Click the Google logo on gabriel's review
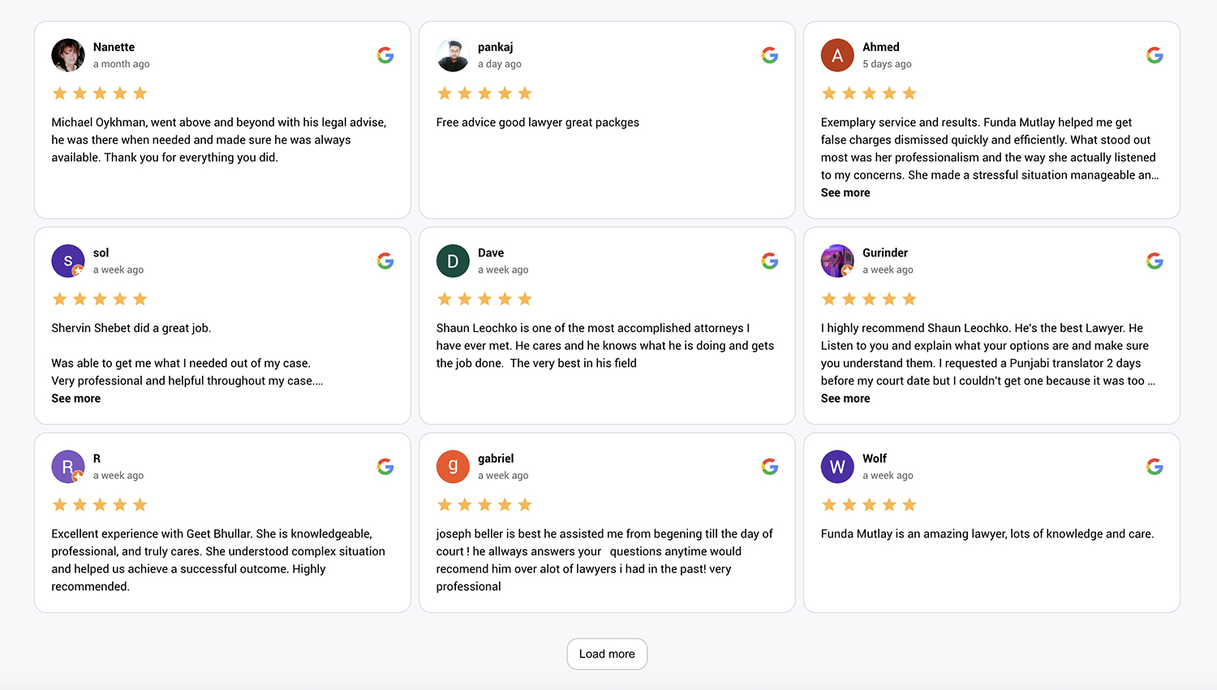This screenshot has height=690, width=1217. (769, 466)
